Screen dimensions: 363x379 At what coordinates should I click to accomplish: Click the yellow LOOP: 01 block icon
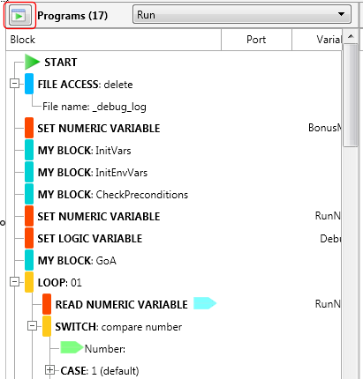click(29, 282)
